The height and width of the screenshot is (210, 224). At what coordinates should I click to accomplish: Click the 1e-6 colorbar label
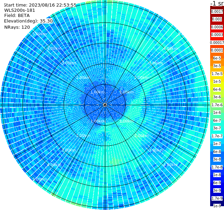(217, 112)
